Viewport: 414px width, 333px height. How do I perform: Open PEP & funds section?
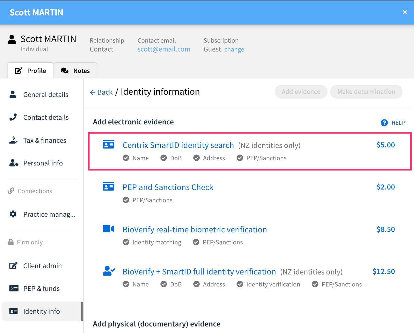[x=42, y=288]
